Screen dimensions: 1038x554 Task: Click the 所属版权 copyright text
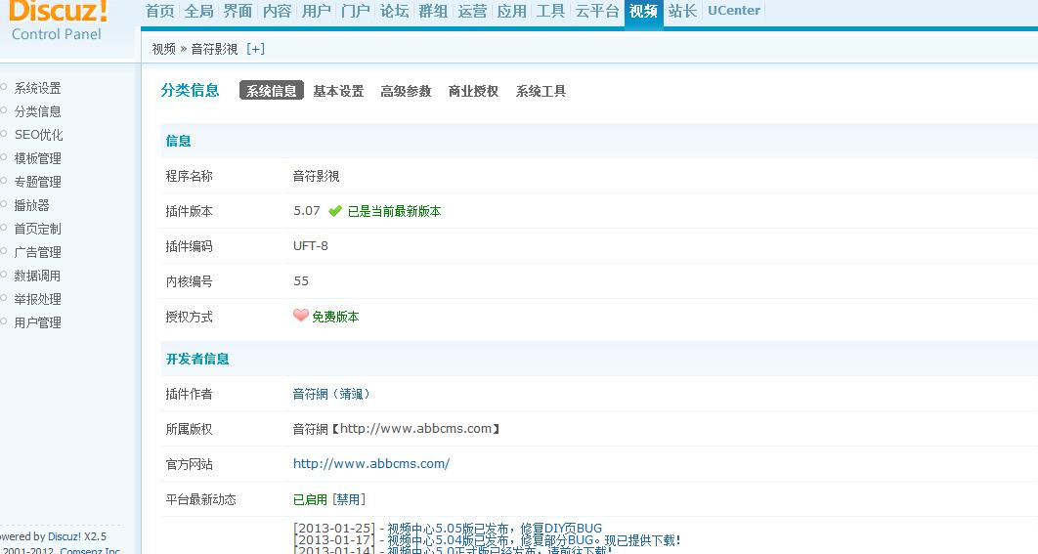tap(397, 429)
